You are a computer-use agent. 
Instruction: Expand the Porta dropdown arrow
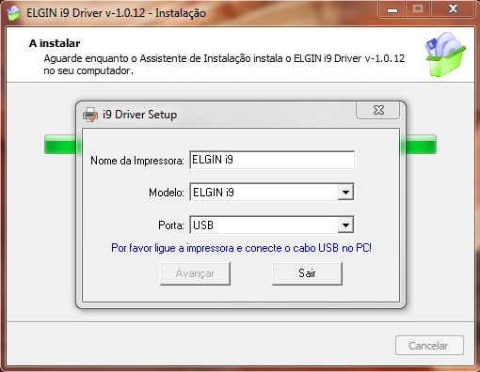tap(345, 225)
